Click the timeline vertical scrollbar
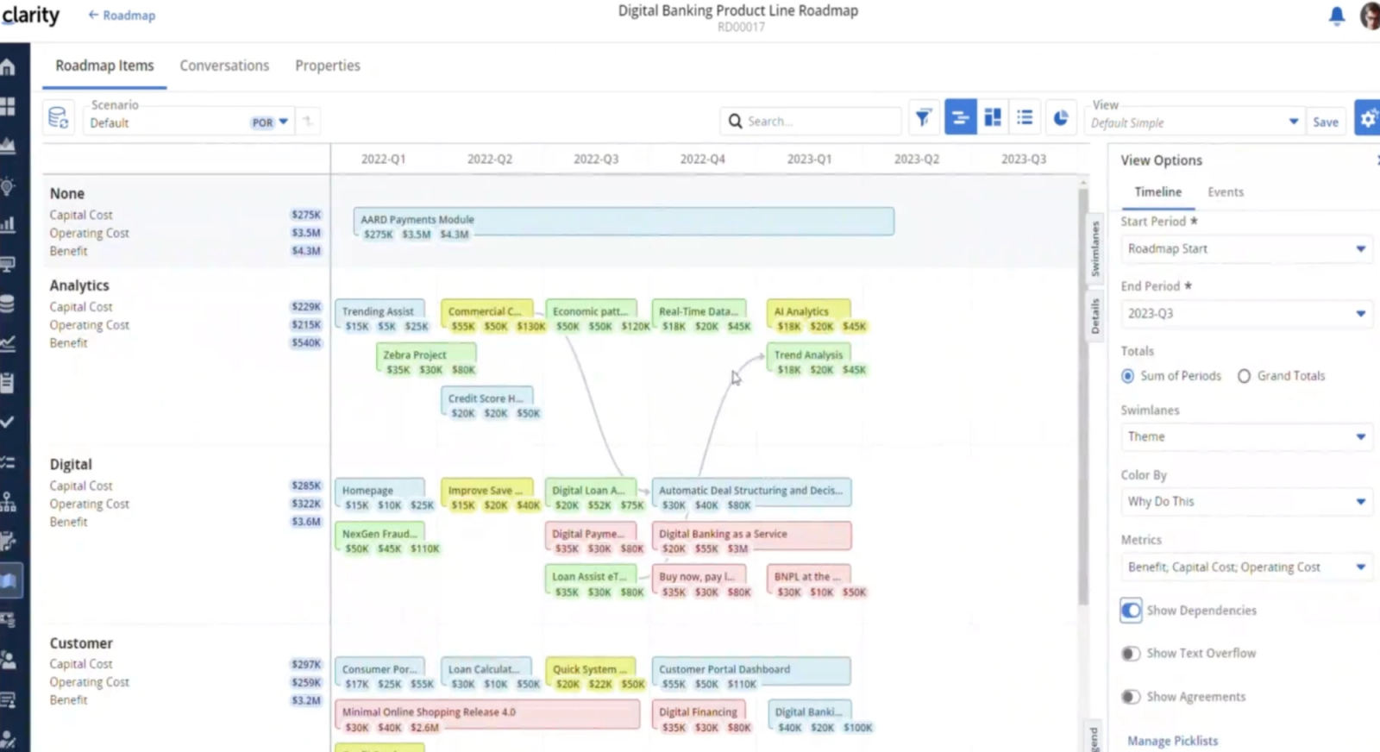1380x752 pixels. 1082,397
